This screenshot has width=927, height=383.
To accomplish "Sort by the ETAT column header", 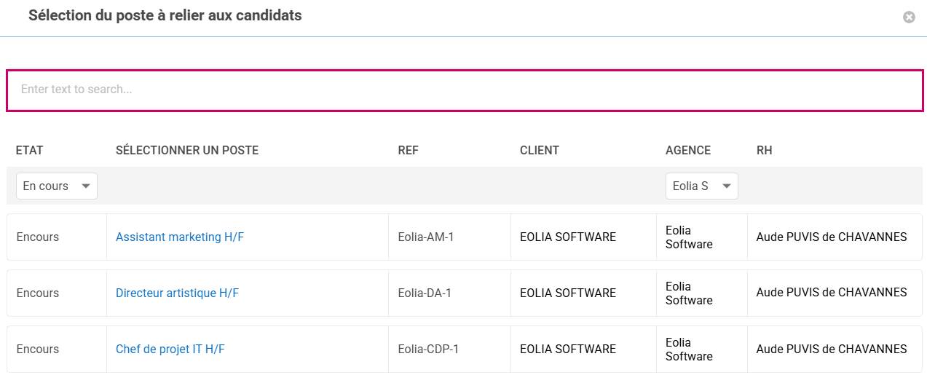I will coord(30,151).
